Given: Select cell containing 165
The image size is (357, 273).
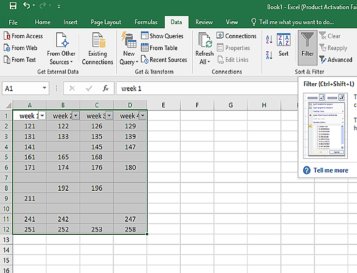Looking at the screenshot, I should pyautogui.click(x=63, y=157).
